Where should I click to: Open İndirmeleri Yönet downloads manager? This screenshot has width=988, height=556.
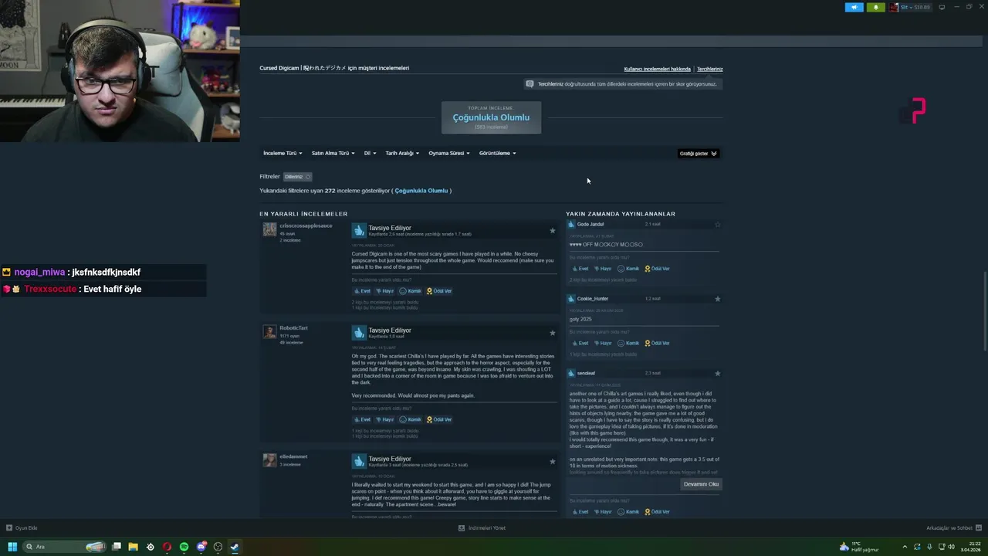(482, 528)
